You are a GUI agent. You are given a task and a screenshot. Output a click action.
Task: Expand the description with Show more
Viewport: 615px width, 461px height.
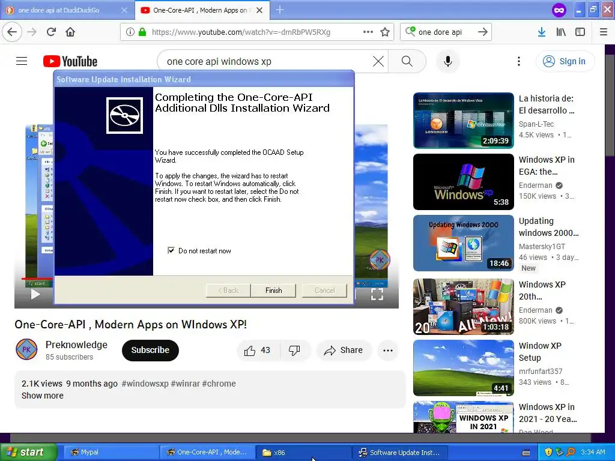43,396
